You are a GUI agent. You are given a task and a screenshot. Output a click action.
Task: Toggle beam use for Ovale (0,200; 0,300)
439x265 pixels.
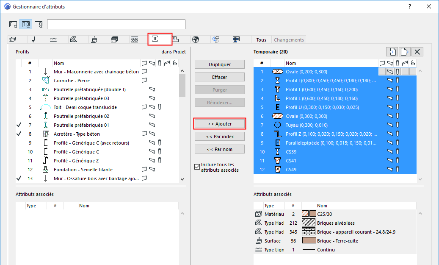[390, 72]
